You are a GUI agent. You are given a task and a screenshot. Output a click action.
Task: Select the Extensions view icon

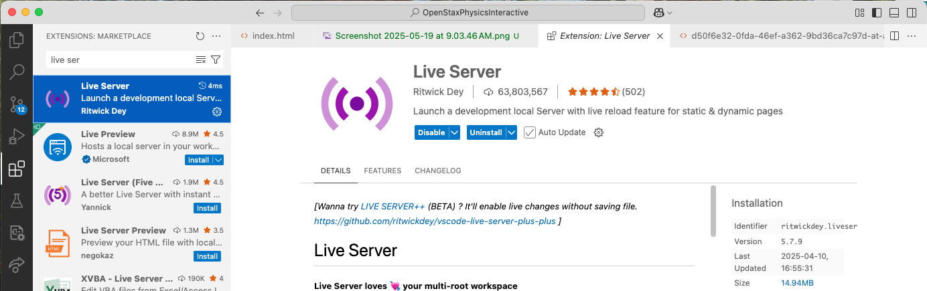pyautogui.click(x=17, y=169)
